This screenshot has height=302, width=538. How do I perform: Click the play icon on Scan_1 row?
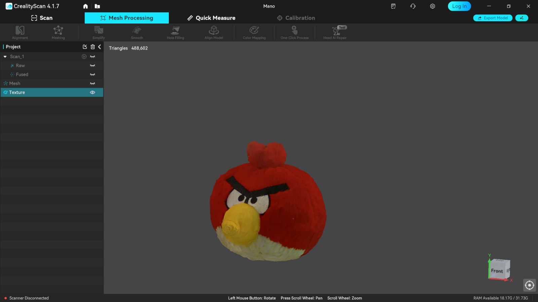point(84,57)
